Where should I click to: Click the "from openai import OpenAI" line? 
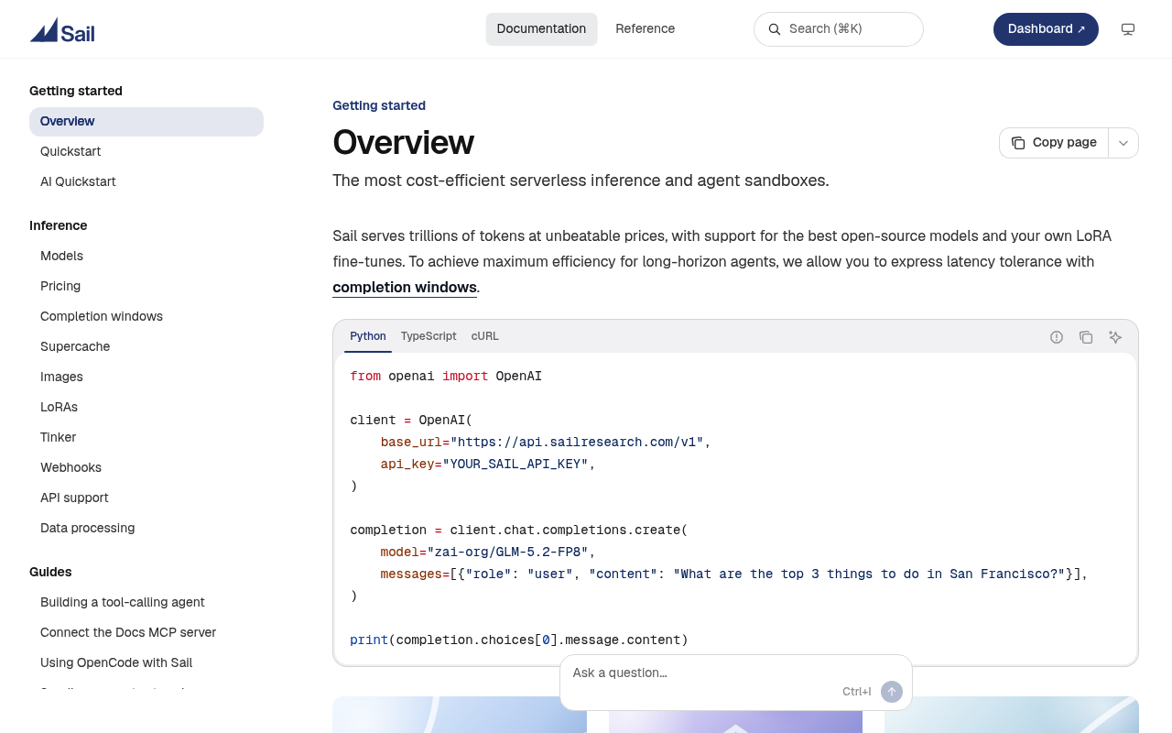tap(446, 377)
